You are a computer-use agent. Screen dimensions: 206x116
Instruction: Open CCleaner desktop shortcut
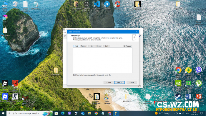[x=117, y=5]
